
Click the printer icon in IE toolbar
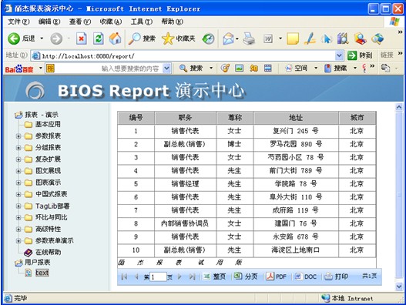click(x=249, y=39)
